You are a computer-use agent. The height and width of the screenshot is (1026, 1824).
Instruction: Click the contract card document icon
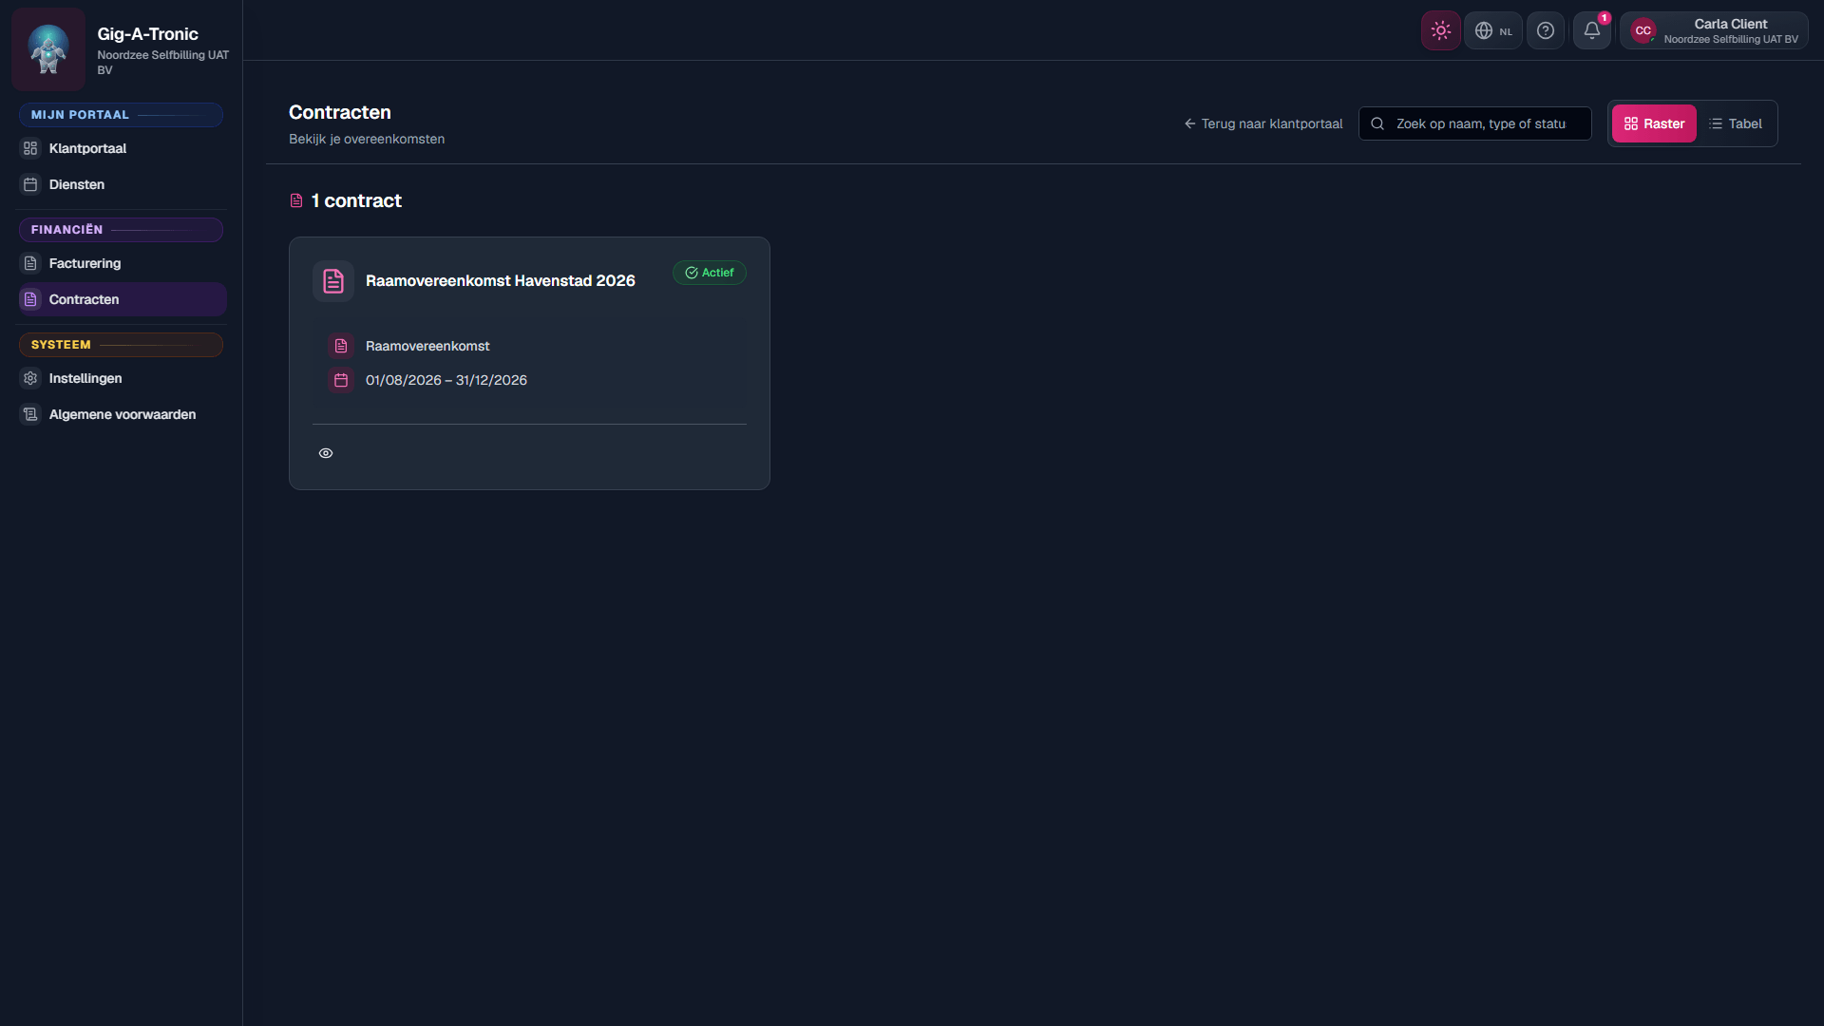coord(333,281)
